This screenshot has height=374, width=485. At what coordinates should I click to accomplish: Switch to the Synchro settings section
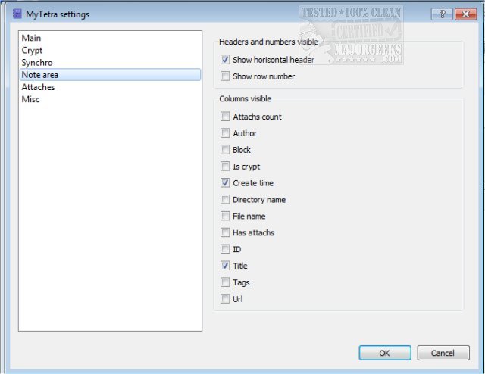(x=110, y=63)
